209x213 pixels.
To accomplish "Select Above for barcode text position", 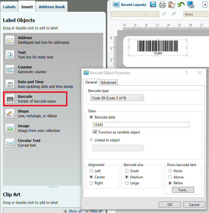I will [170, 177].
